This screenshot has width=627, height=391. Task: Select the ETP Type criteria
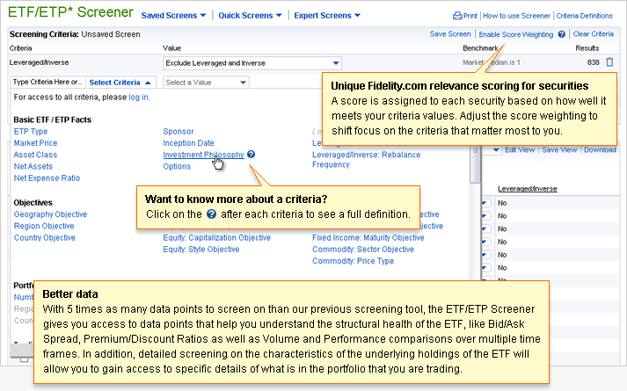pyautogui.click(x=31, y=132)
